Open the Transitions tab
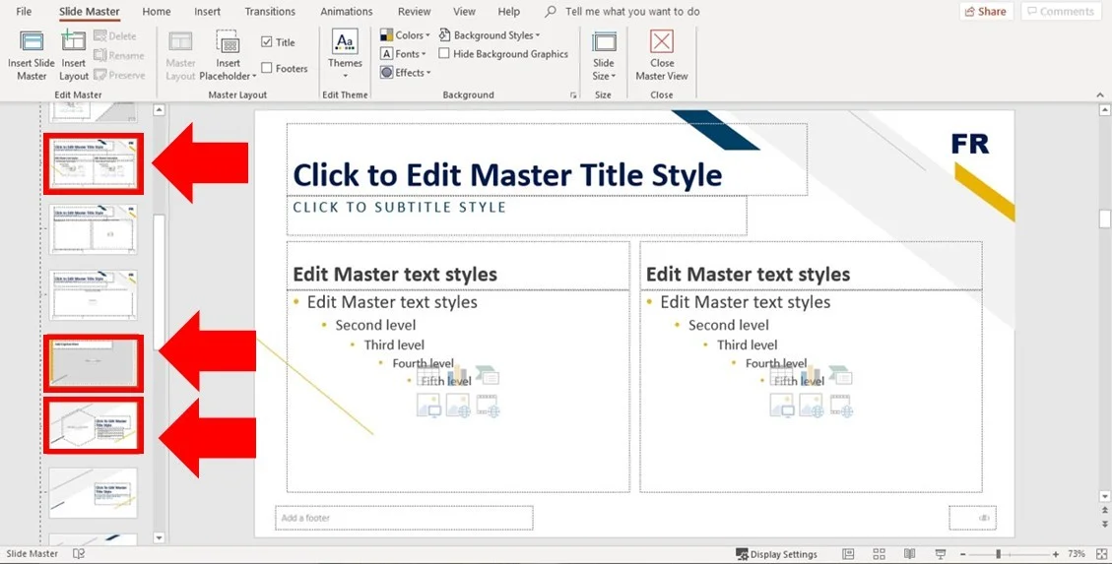Viewport: 1112px width, 564px height. pos(269,12)
